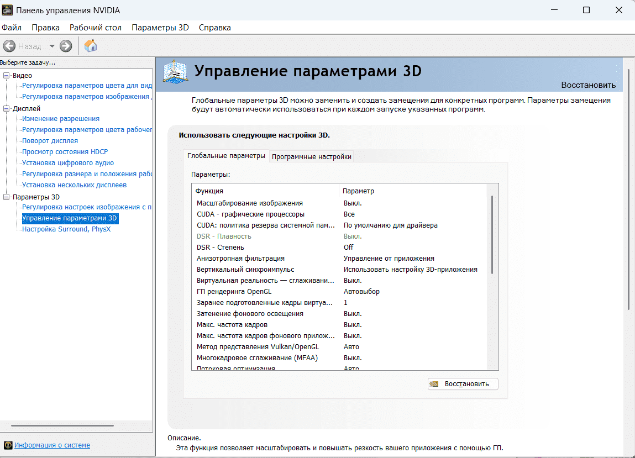Screen dimensions: 635x458
Task: Click the Forward arrow icon
Action: point(66,46)
